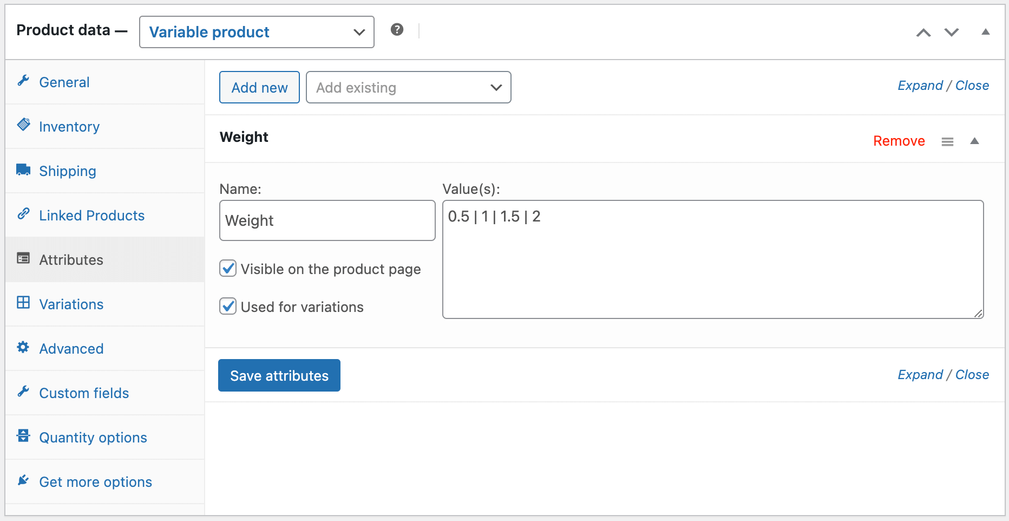
Task: Click the move panel up arrow icon
Action: click(x=923, y=32)
